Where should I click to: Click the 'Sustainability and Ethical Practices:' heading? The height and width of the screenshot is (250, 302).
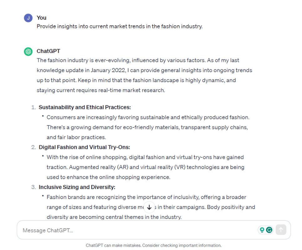tap(85, 107)
